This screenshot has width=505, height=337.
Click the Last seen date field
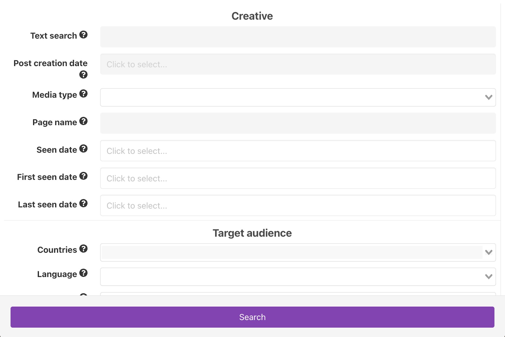[x=298, y=206]
